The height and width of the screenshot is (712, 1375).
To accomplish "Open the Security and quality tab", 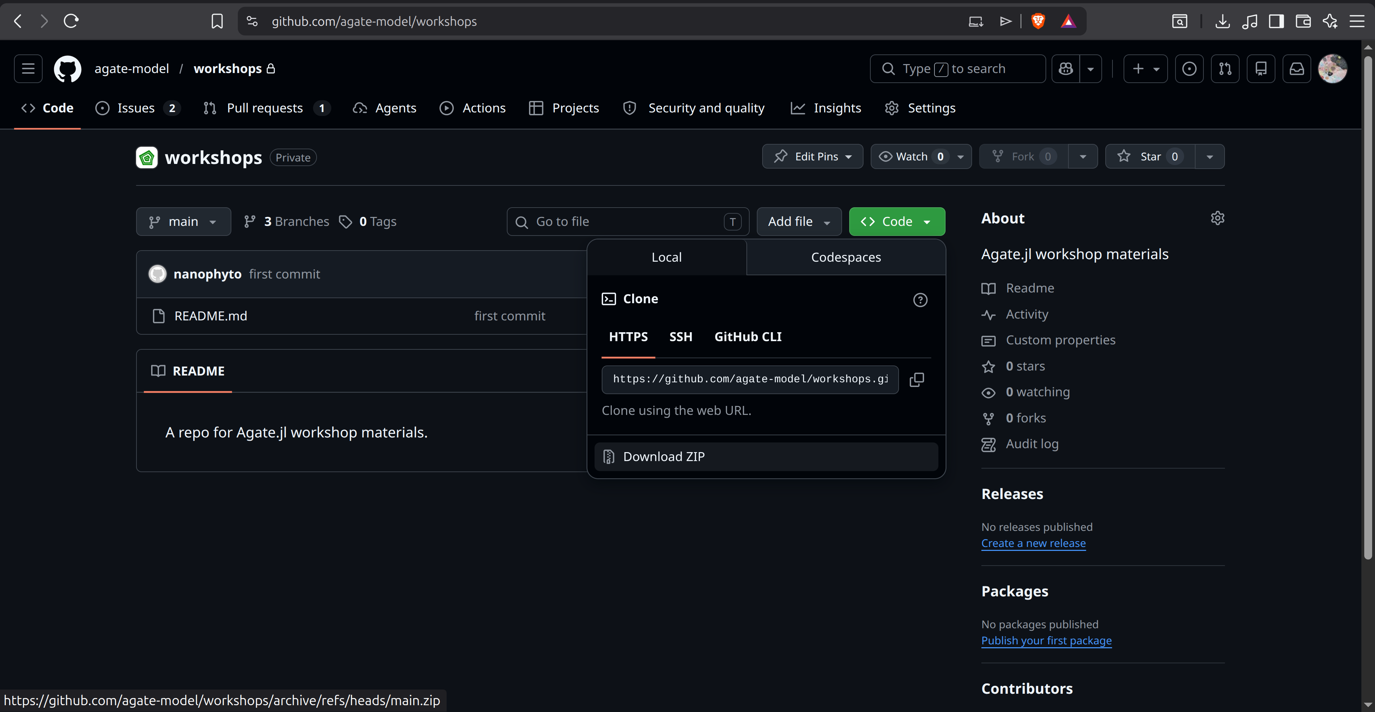I will point(693,108).
